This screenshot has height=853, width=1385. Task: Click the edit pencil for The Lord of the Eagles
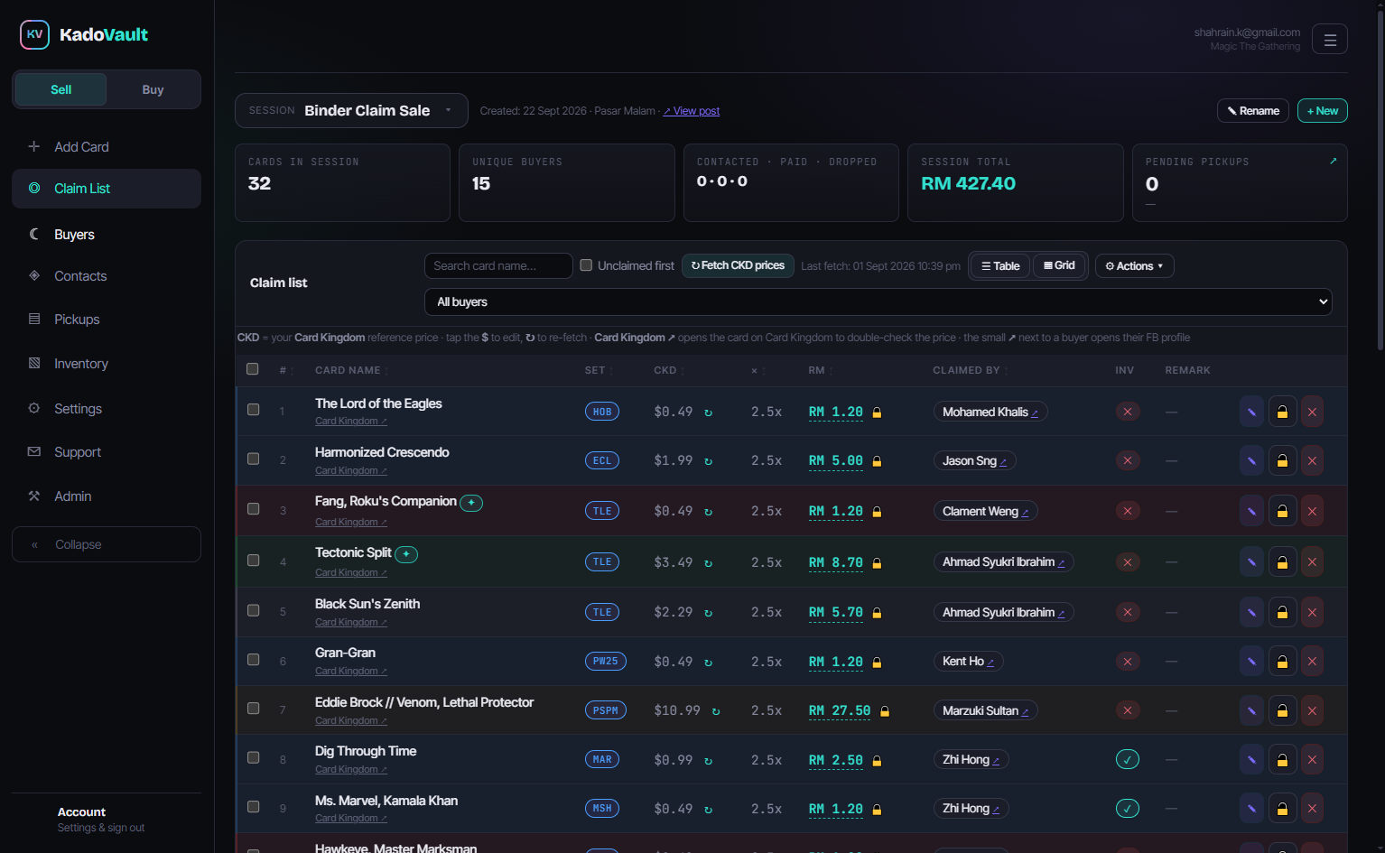tap(1251, 412)
